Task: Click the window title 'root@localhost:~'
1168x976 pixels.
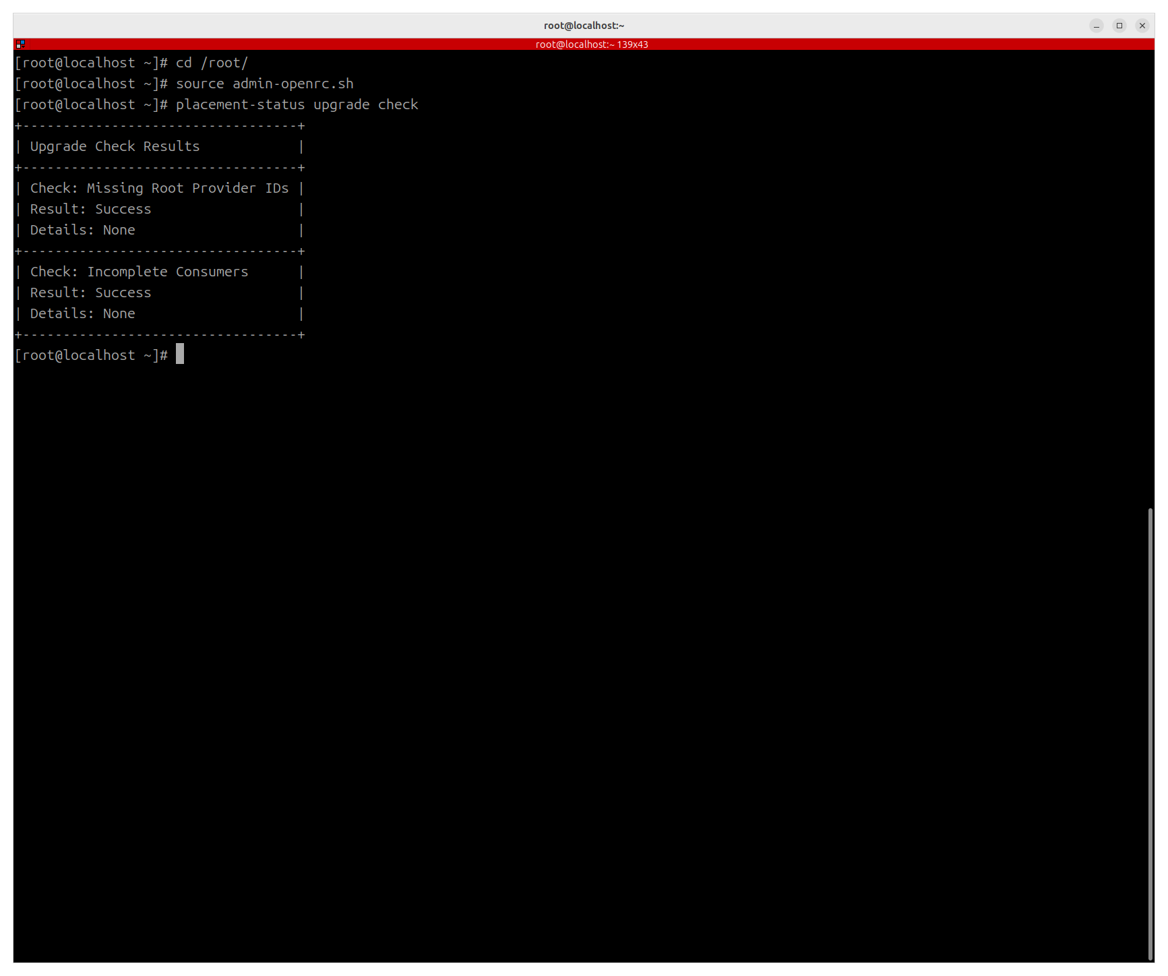Action: 584,26
